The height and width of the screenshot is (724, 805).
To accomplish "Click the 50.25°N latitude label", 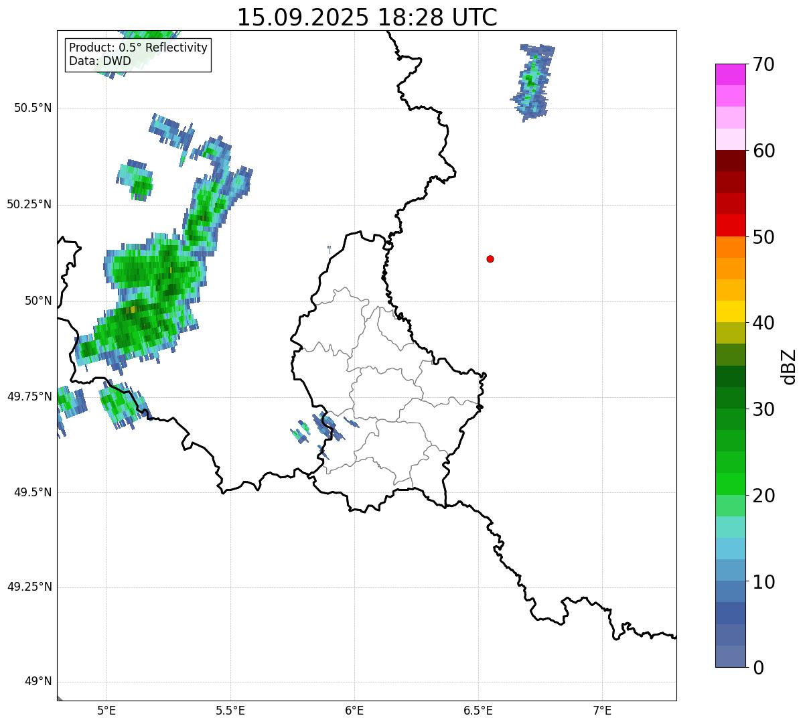I will pos(29,204).
